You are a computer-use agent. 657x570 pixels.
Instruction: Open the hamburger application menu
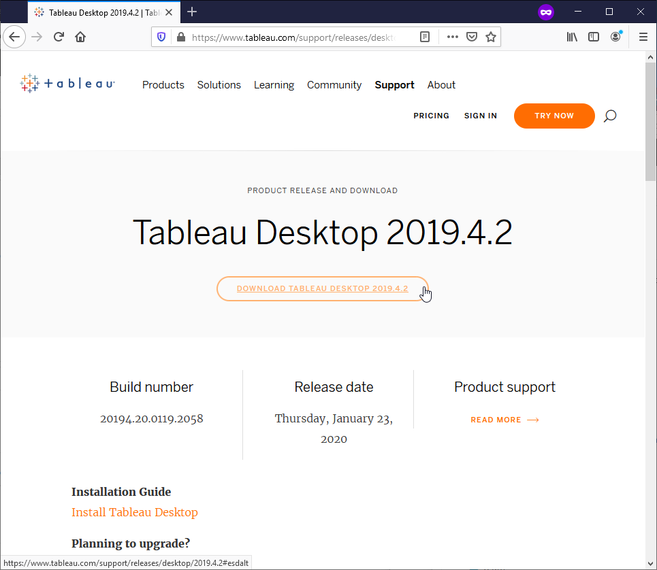click(643, 37)
